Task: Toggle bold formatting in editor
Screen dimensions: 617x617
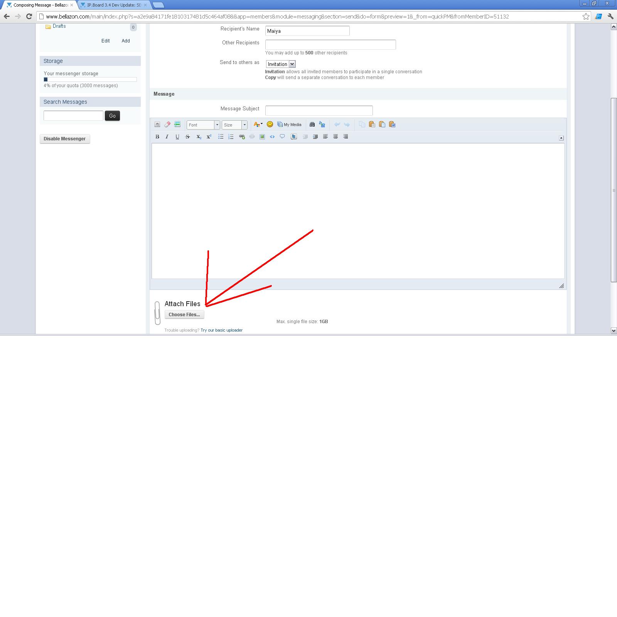Action: [x=157, y=137]
